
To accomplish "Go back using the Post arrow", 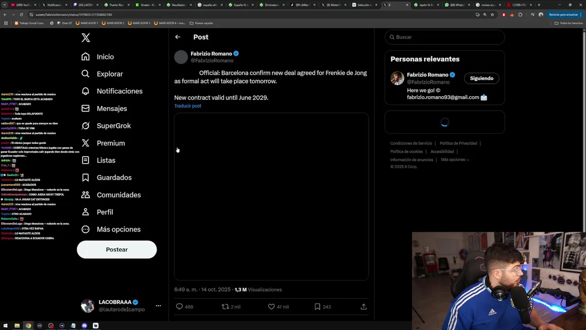I will pyautogui.click(x=178, y=37).
